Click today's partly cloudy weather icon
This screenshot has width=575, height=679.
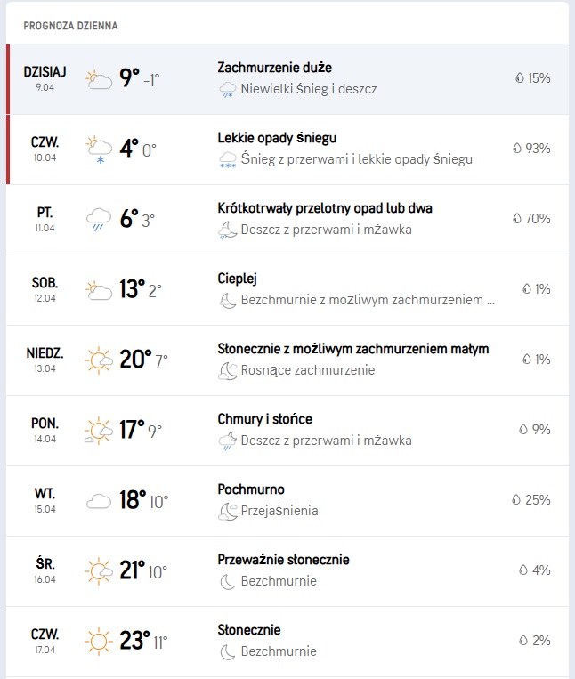[98, 78]
